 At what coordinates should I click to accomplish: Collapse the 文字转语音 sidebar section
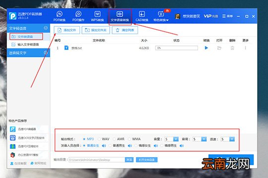(46, 28)
